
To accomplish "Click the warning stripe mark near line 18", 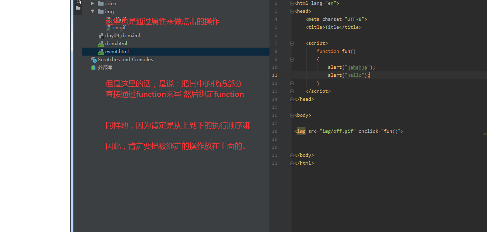I will click(x=485, y=134).
